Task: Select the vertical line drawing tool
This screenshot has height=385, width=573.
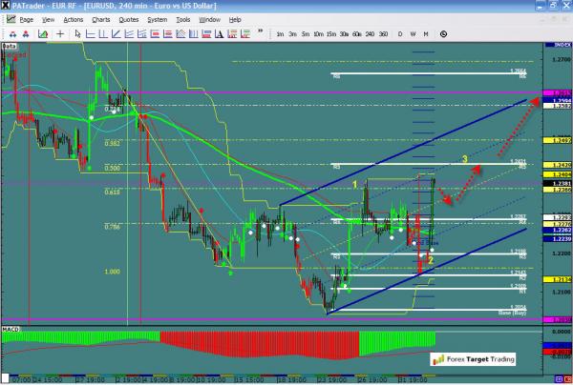Action: [103, 34]
